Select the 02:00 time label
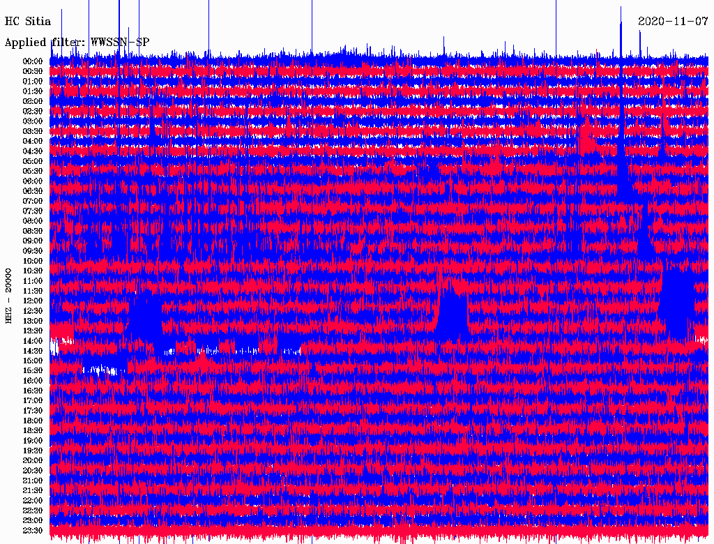This screenshot has width=714, height=544. pyautogui.click(x=33, y=101)
